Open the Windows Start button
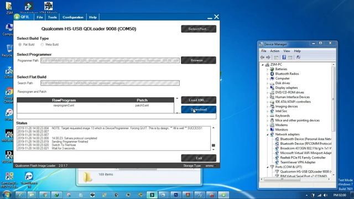Viewport: 354px width, 199px height. click(6, 195)
